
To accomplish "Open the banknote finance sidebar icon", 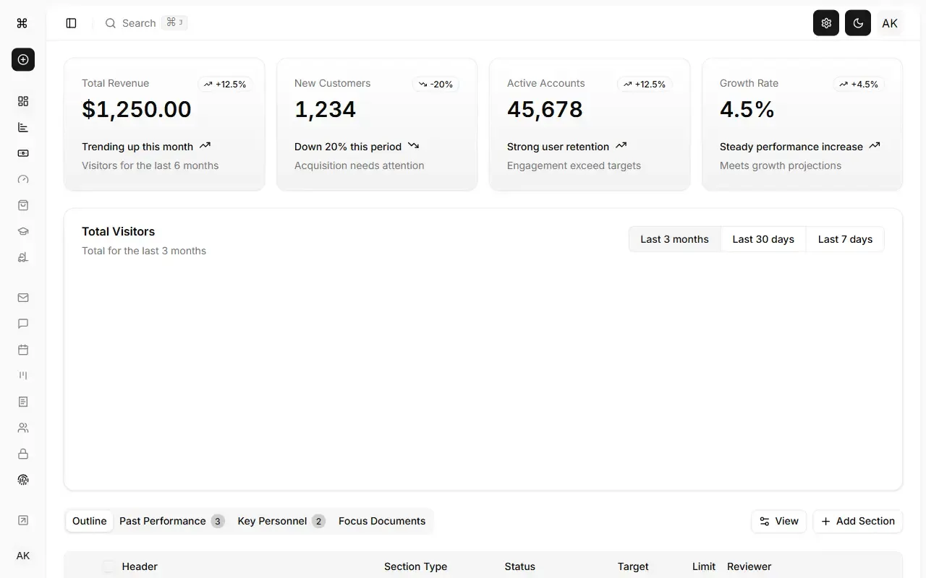I will (x=23, y=153).
